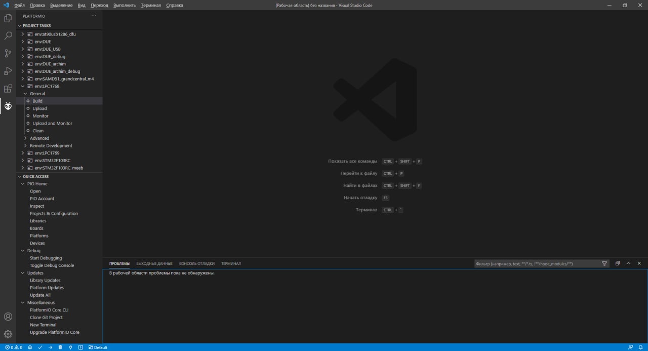Click PlatformIO Upload arrow in status bar

coord(50,347)
